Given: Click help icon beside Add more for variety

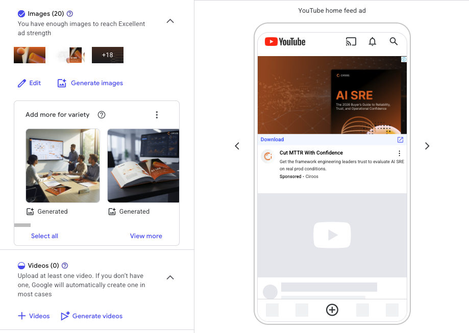Looking at the screenshot, I should (102, 115).
